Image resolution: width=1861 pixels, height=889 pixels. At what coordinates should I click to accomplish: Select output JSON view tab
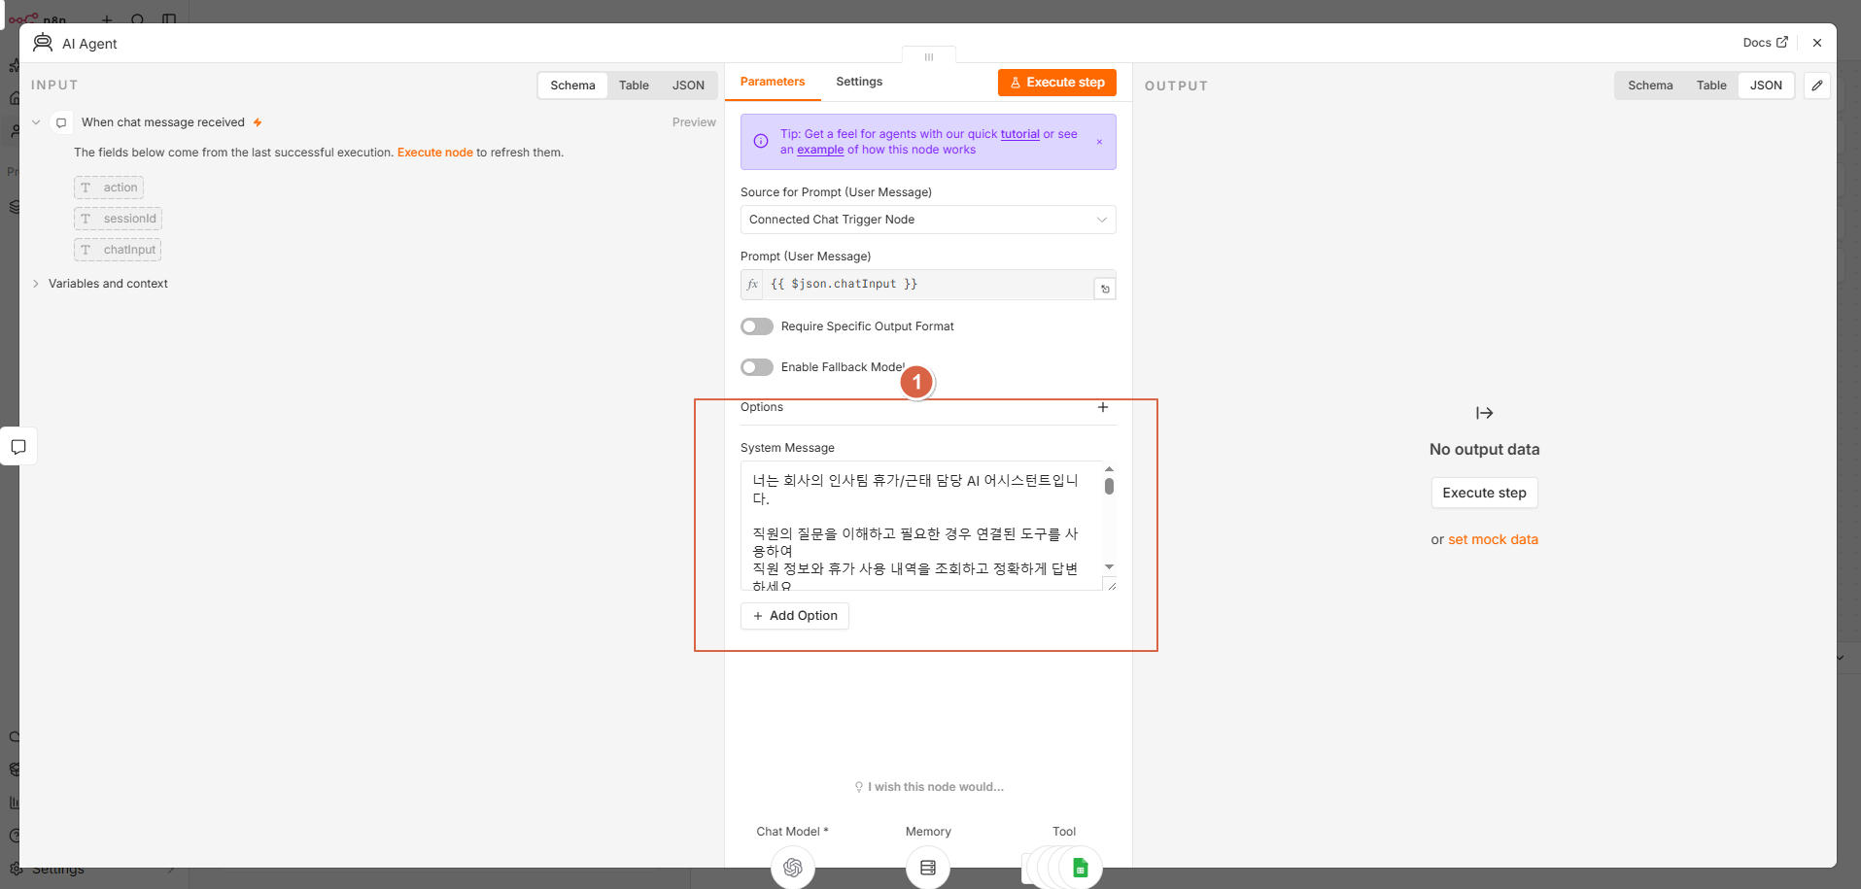pos(1766,85)
